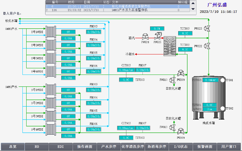The width and height of the screenshot is (242, 151).
Task: Select the 8号1#EDI module icon
Action: pos(51,31)
